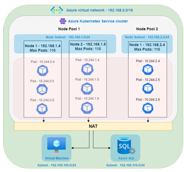The image size is (184, 172).
Task: Click the 'Node Pool 2' heading
Action: click(x=147, y=29)
